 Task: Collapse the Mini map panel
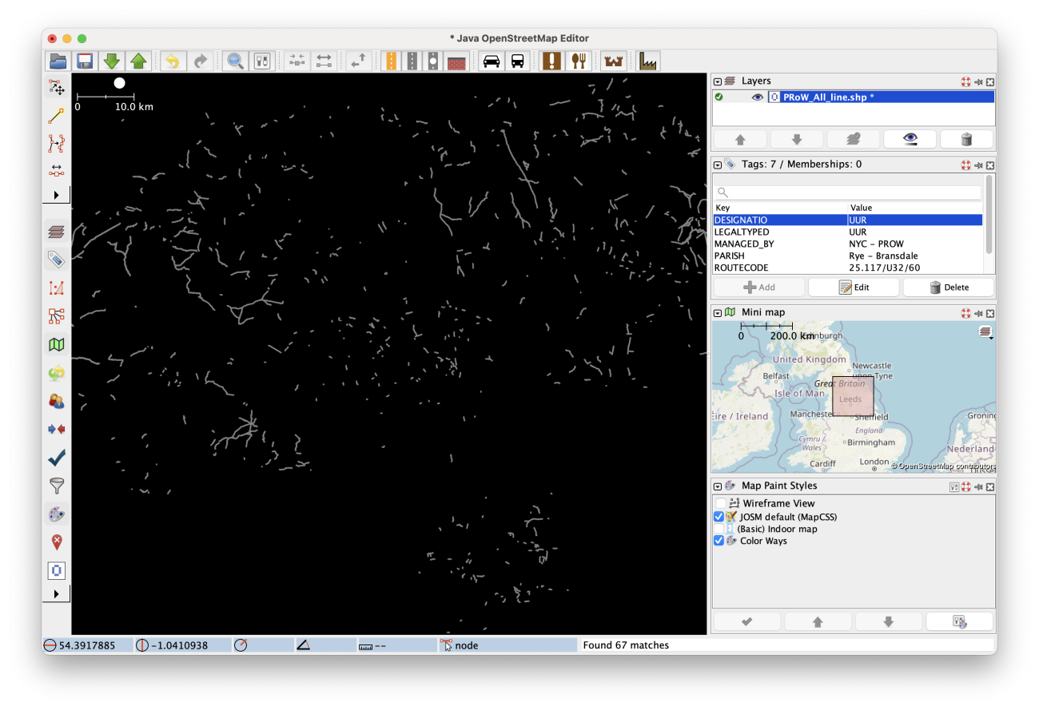718,313
